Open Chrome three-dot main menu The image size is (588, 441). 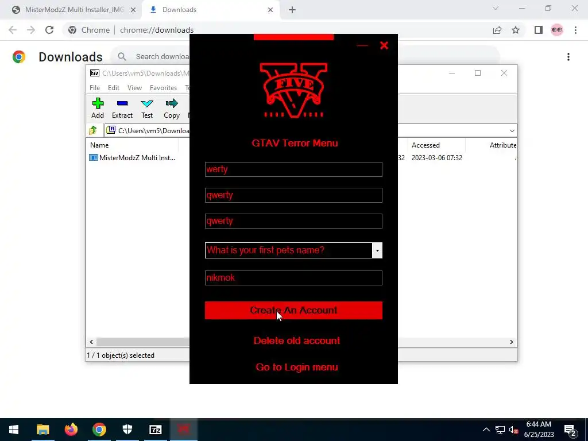pyautogui.click(x=575, y=30)
